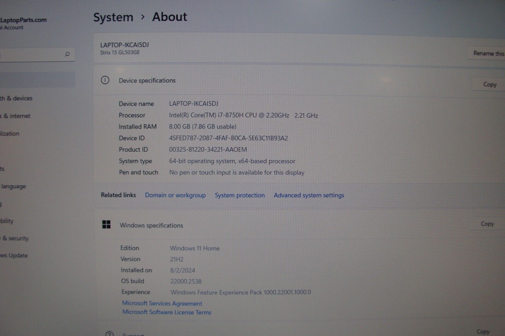
Task: Select device name value LAPTOP-IKCAI5DJ in specifications
Action: [x=193, y=104]
